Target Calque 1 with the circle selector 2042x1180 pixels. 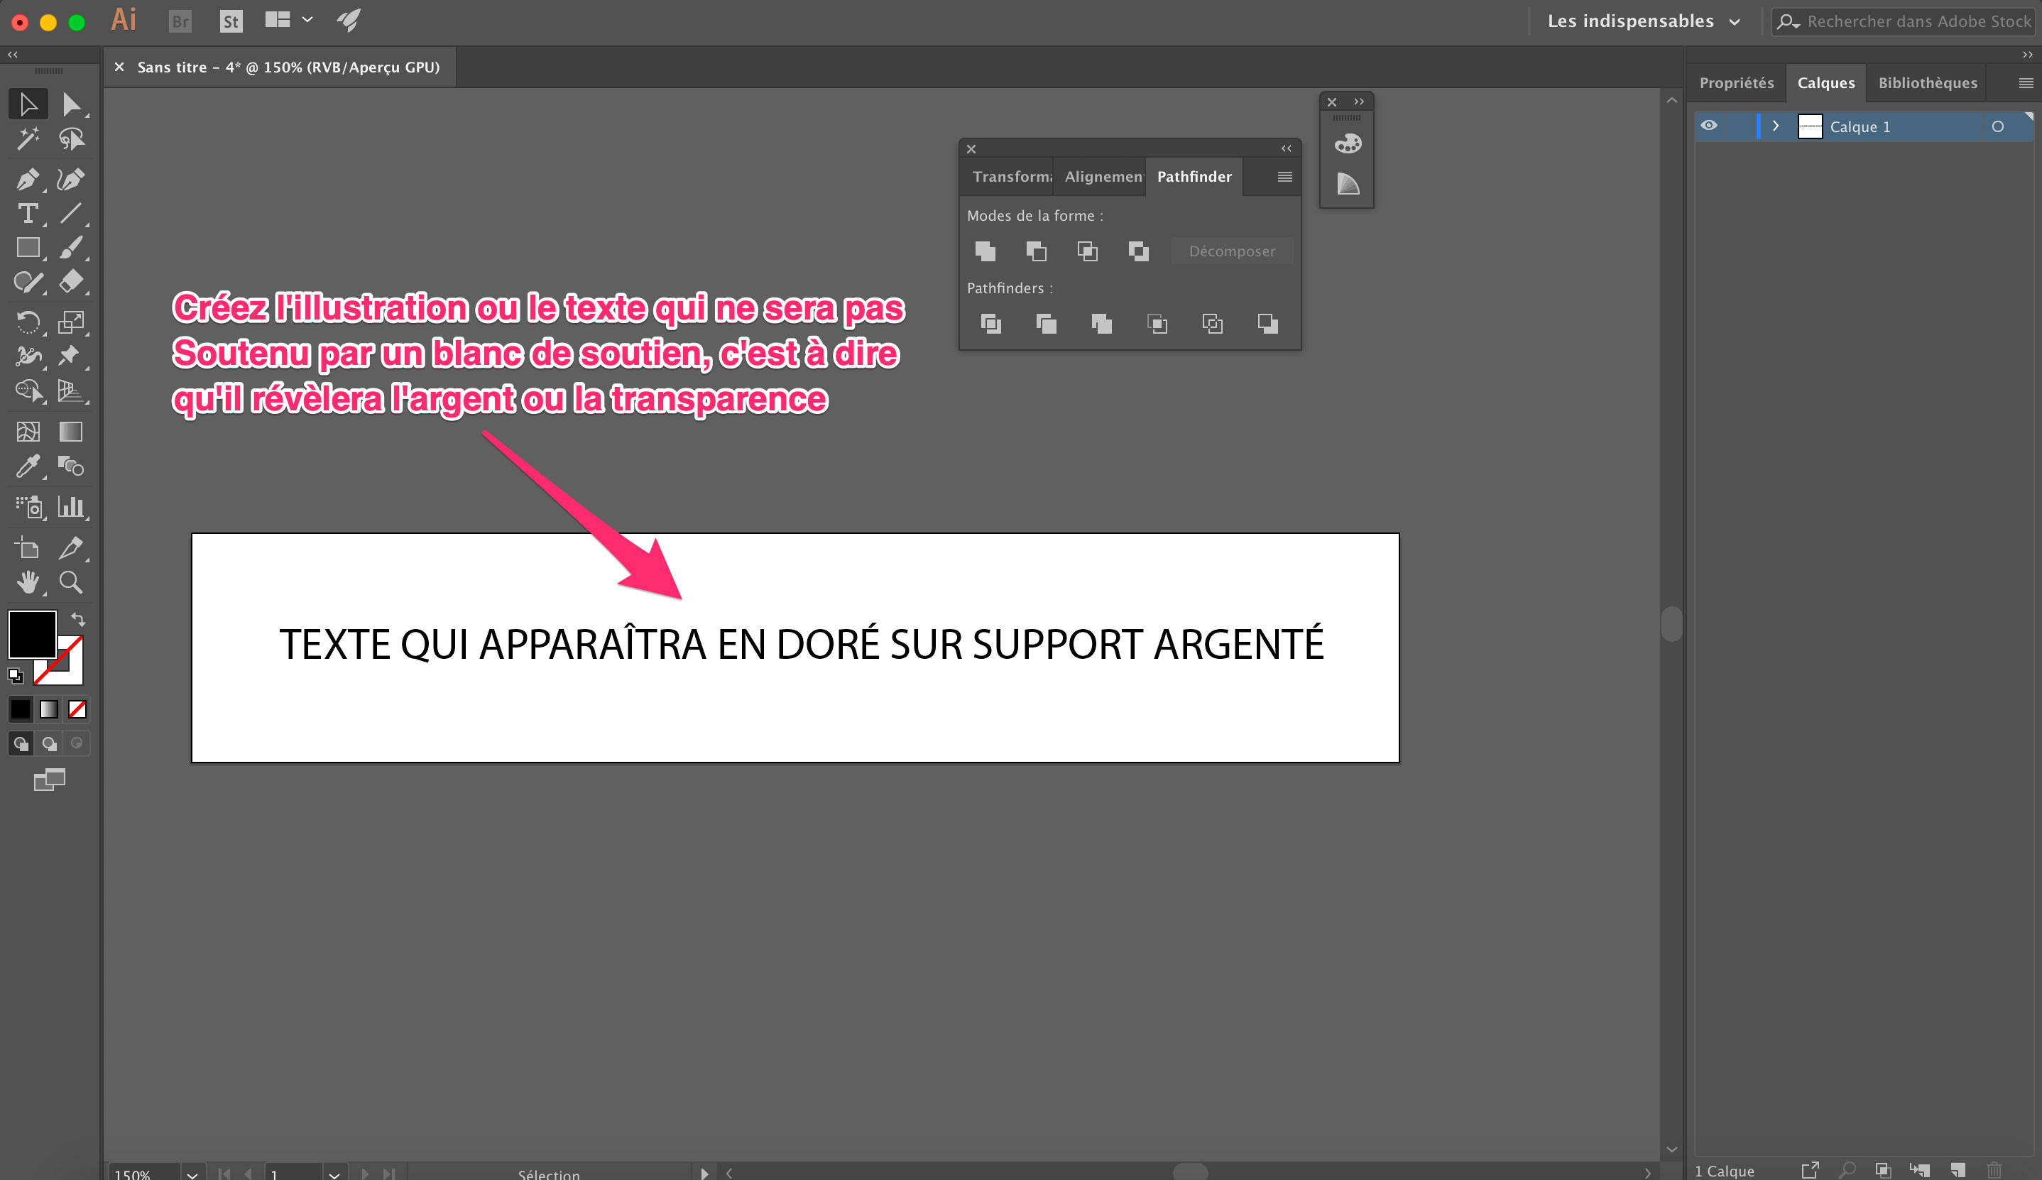(1998, 126)
